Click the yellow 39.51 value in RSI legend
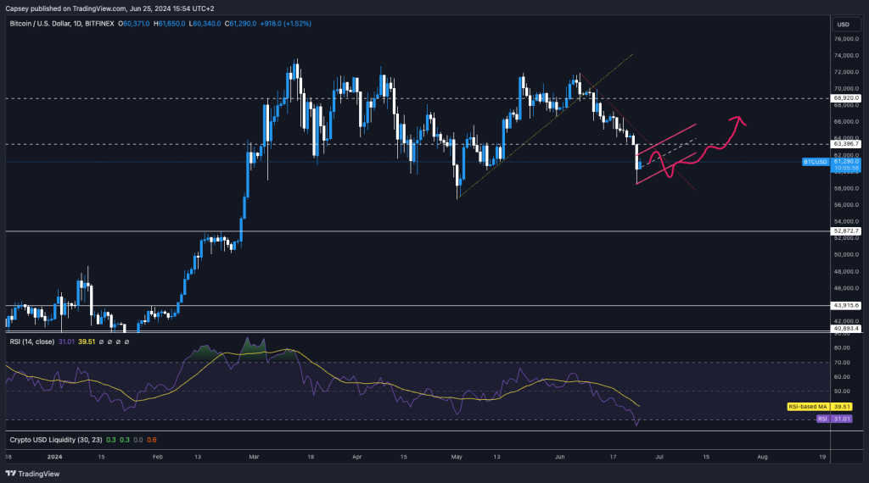The width and height of the screenshot is (869, 483). pyautogui.click(x=87, y=342)
